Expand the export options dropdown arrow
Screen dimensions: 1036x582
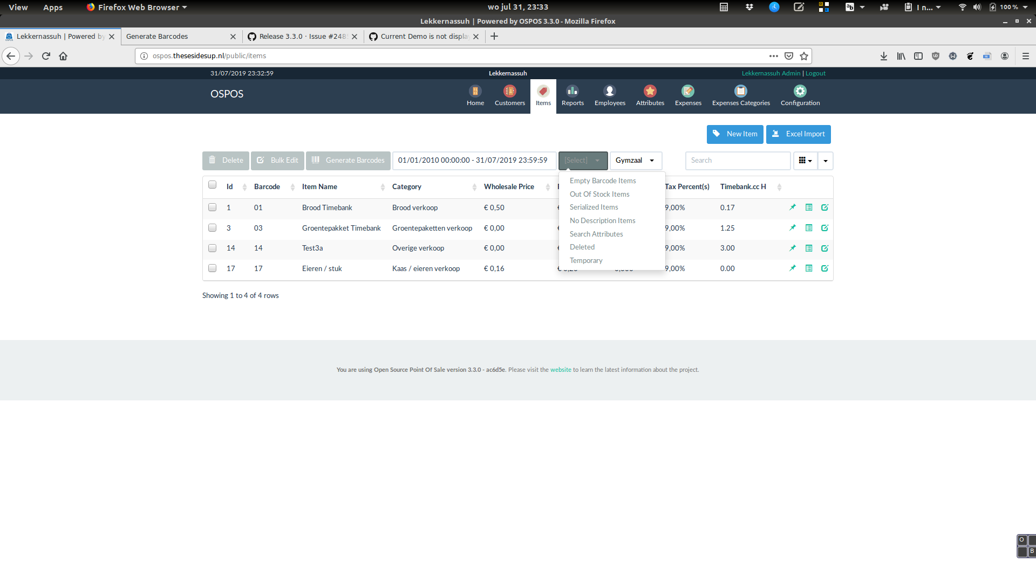click(x=825, y=161)
